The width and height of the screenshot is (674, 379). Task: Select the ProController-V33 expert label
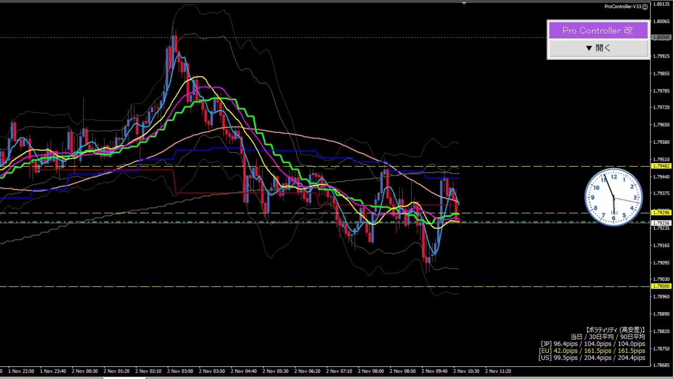tap(623, 7)
